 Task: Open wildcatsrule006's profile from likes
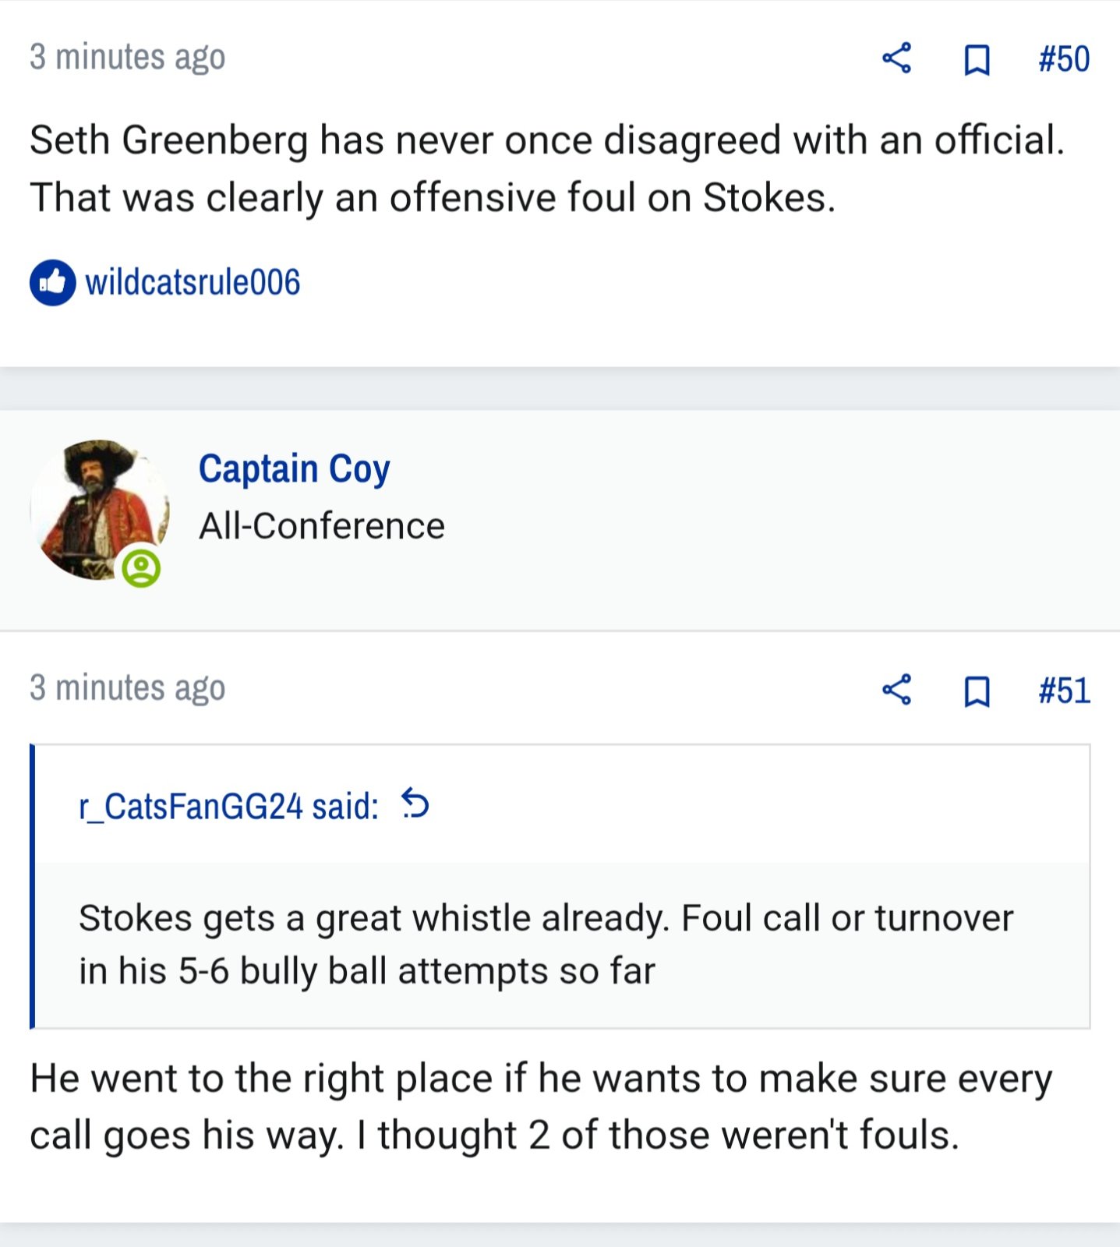tap(193, 282)
